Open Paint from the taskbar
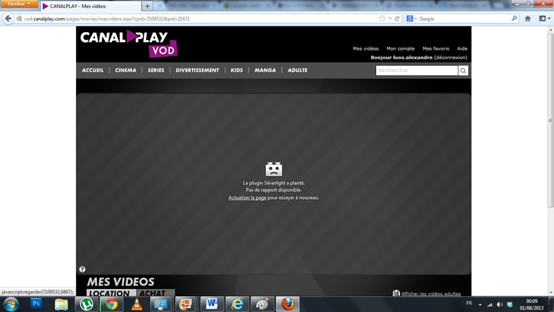This screenshot has width=554, height=312. pos(262,304)
